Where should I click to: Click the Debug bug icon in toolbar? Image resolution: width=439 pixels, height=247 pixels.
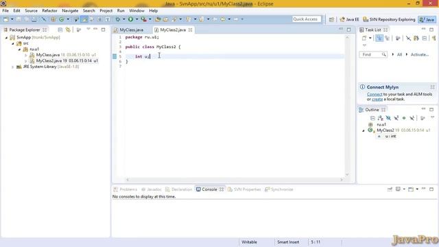point(118,19)
